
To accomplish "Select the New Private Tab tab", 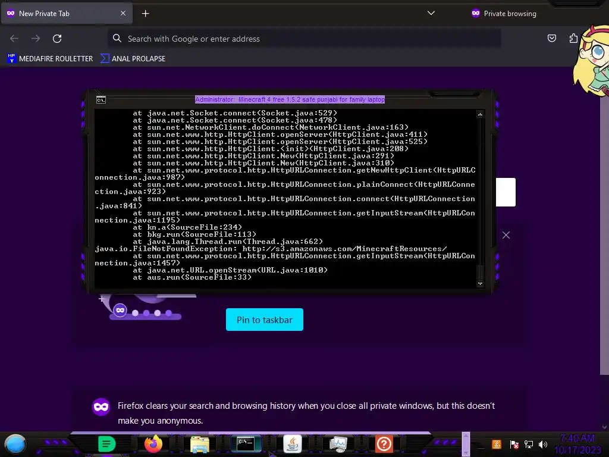I will [x=67, y=14].
